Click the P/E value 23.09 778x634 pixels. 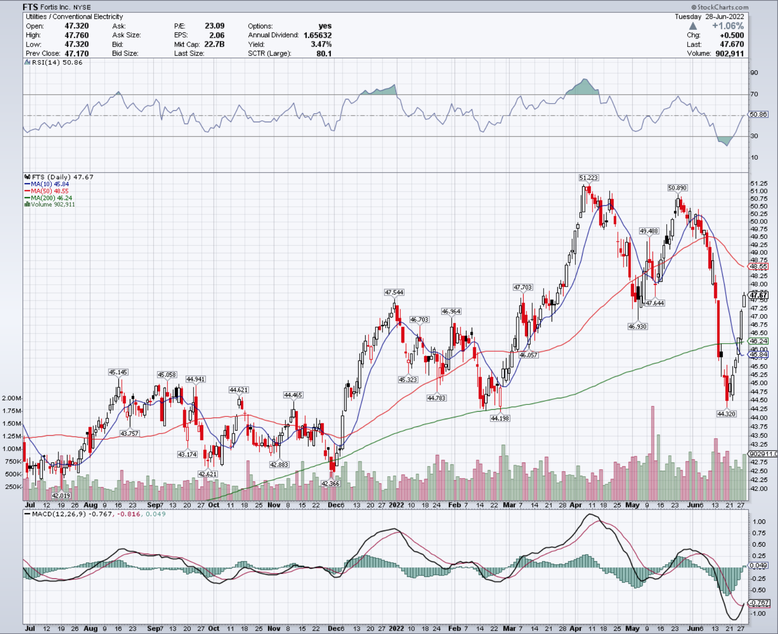(x=214, y=26)
